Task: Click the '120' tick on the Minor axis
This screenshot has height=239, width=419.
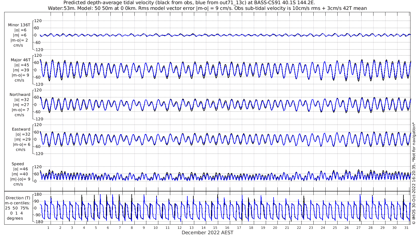Action: [37, 21]
